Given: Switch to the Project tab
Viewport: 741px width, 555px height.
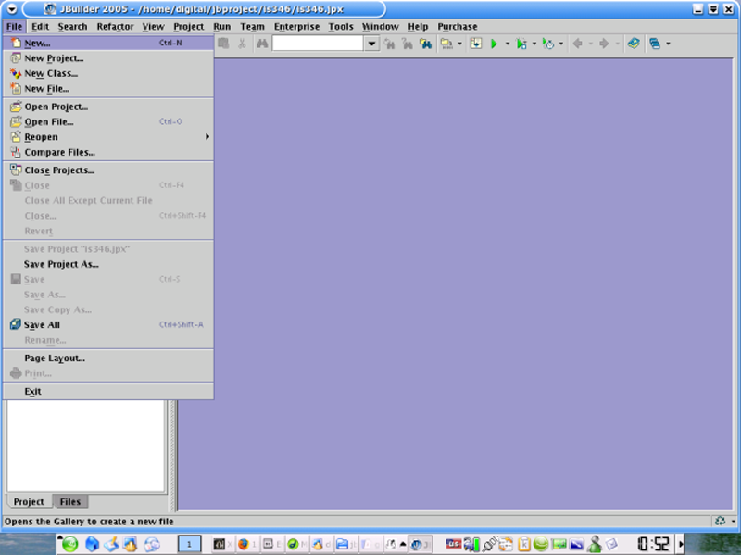Looking at the screenshot, I should [x=28, y=502].
